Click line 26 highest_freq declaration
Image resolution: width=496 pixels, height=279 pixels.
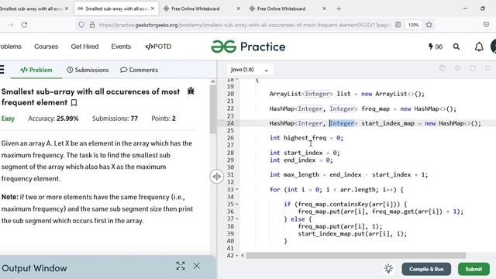306,138
